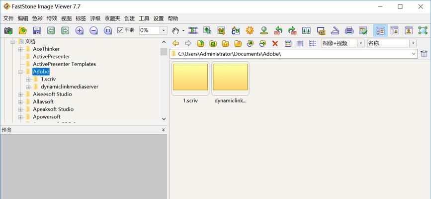Click the screen capture camera icon
The height and width of the screenshot is (199, 431).
point(8,30)
